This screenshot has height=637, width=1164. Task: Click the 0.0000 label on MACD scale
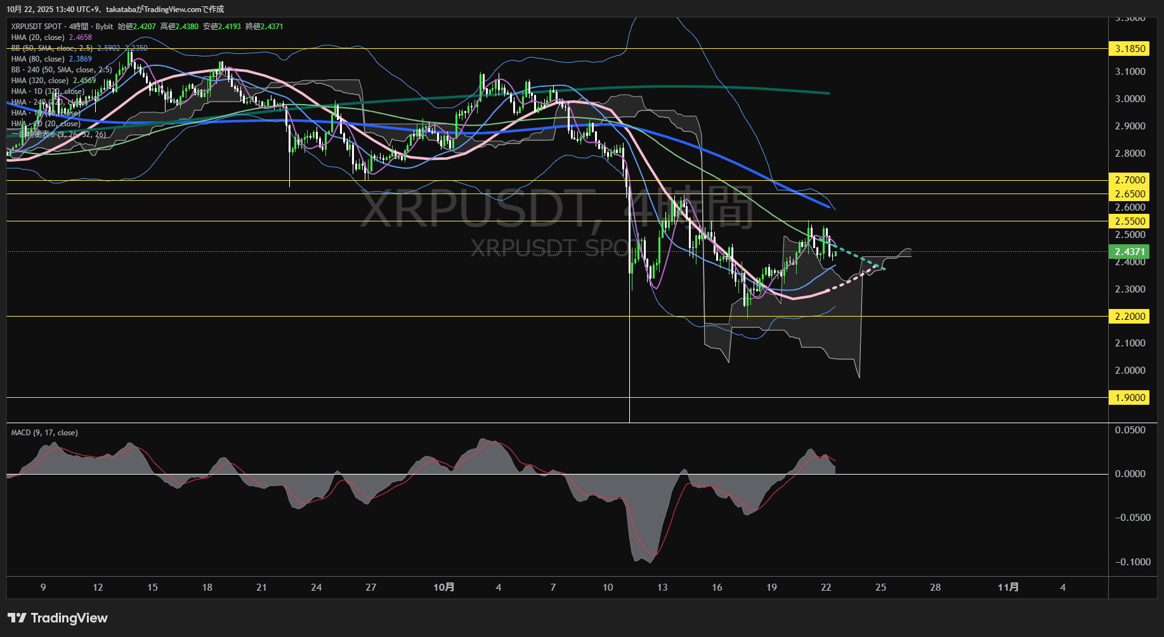coord(1130,474)
